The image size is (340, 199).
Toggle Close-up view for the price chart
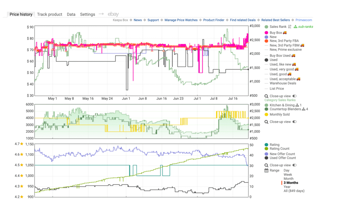[294, 96]
